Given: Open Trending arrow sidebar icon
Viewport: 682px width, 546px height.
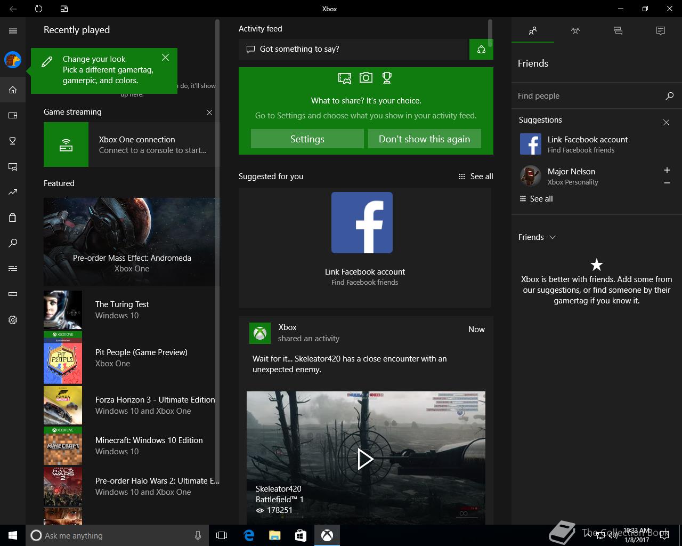Looking at the screenshot, I should point(13,192).
